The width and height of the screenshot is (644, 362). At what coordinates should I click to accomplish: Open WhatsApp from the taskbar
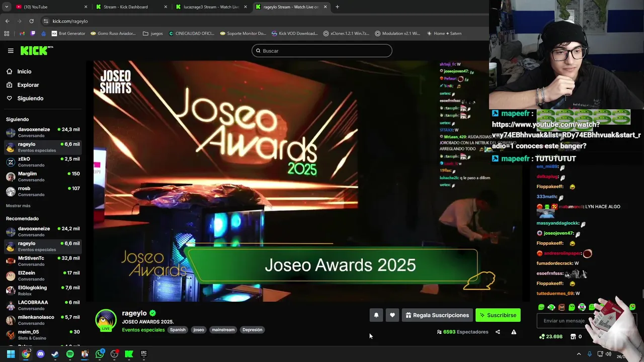pos(100,354)
